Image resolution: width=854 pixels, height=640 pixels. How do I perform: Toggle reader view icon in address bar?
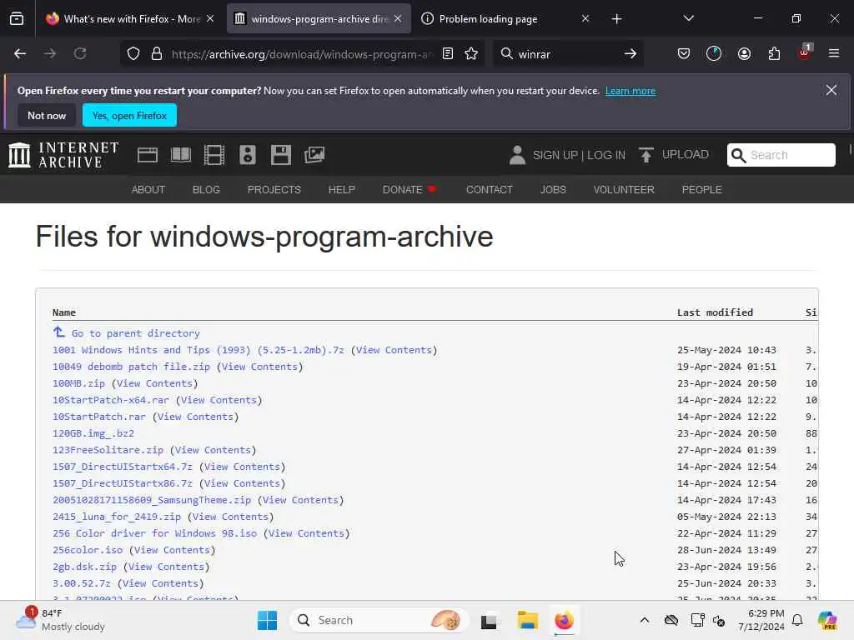point(448,54)
